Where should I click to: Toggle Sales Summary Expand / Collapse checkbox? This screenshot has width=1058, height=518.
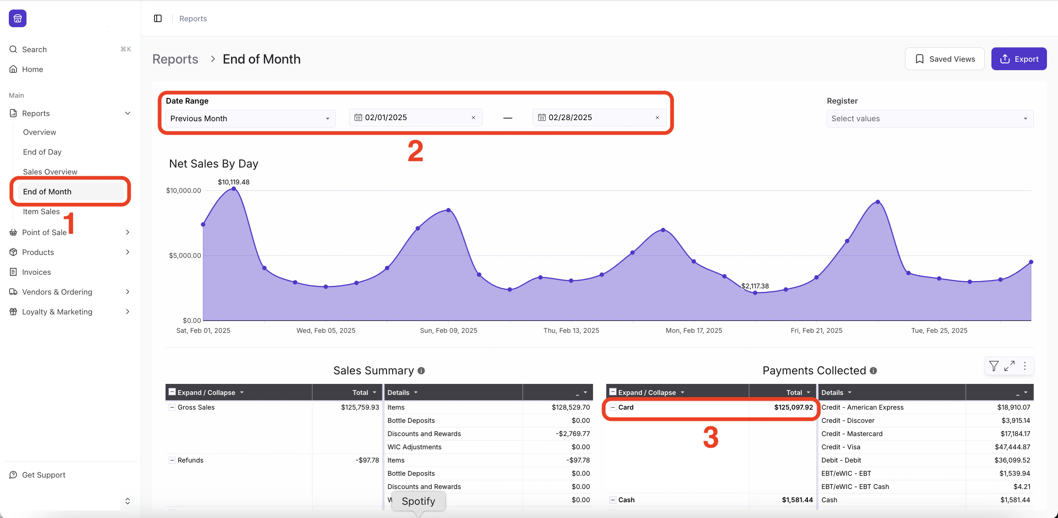(173, 392)
